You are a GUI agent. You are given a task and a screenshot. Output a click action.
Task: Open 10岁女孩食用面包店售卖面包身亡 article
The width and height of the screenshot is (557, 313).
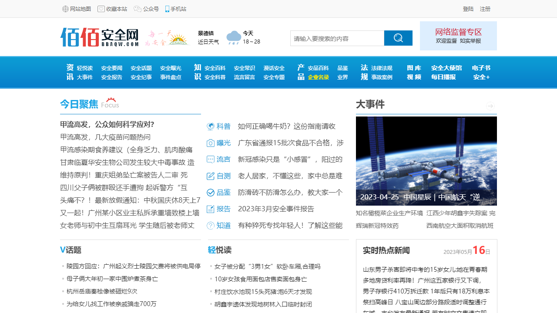tap(261, 279)
